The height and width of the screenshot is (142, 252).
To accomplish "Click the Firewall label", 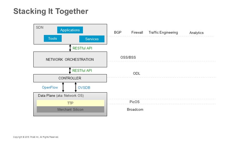I will click(137, 33).
